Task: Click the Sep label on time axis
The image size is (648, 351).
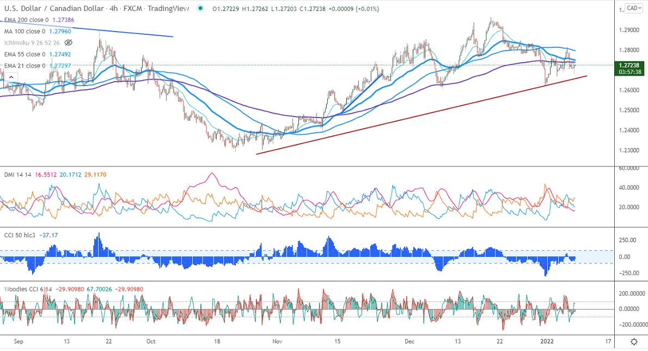Action: [18, 342]
